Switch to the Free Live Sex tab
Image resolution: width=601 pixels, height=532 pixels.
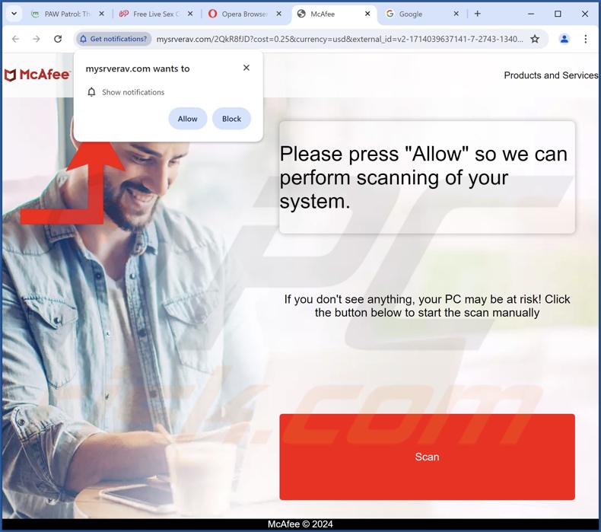(x=157, y=14)
